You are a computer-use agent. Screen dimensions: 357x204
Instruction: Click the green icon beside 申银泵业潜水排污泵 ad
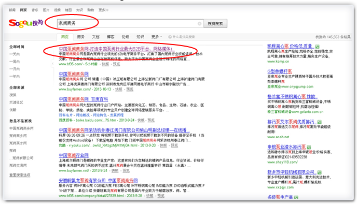point(309,147)
